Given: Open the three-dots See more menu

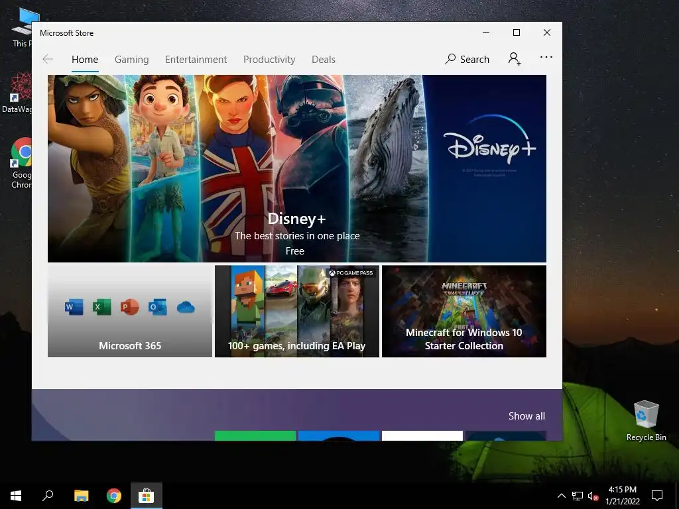Looking at the screenshot, I should click(x=546, y=57).
